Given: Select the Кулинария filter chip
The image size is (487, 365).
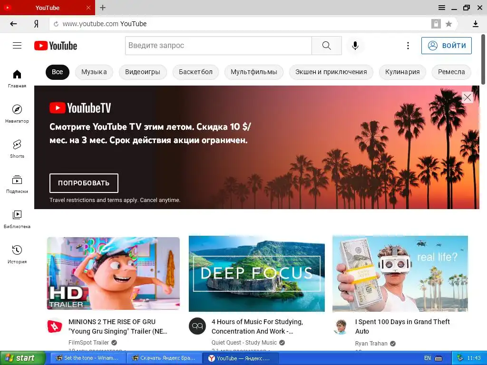Looking at the screenshot, I should pyautogui.click(x=402, y=72).
